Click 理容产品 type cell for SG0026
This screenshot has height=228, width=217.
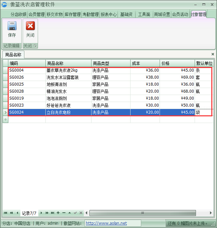[111, 77]
